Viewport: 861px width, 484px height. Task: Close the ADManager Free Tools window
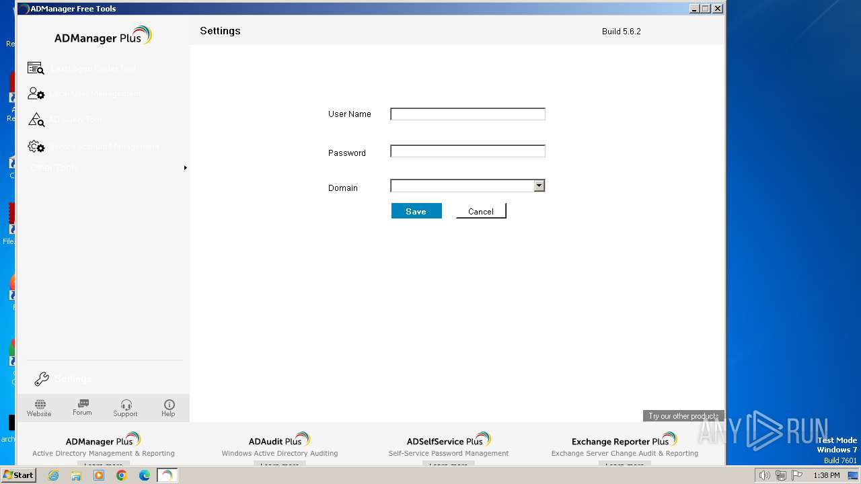pyautogui.click(x=718, y=9)
